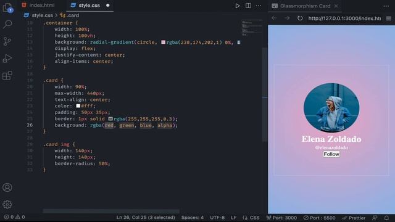Go forward in the preview browser
This screenshot has width=395, height=222.
[x=287, y=18]
